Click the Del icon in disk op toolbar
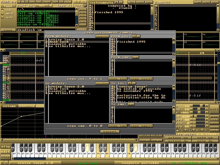 [61, 2]
